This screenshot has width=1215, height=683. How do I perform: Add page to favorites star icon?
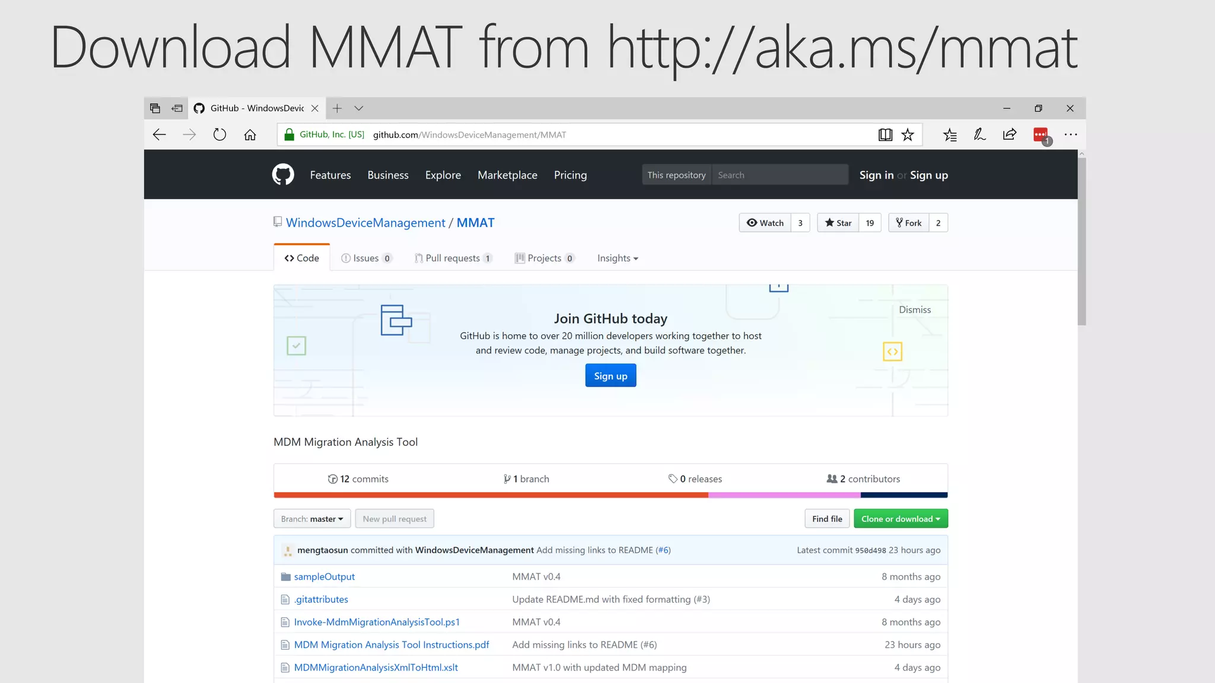click(908, 135)
